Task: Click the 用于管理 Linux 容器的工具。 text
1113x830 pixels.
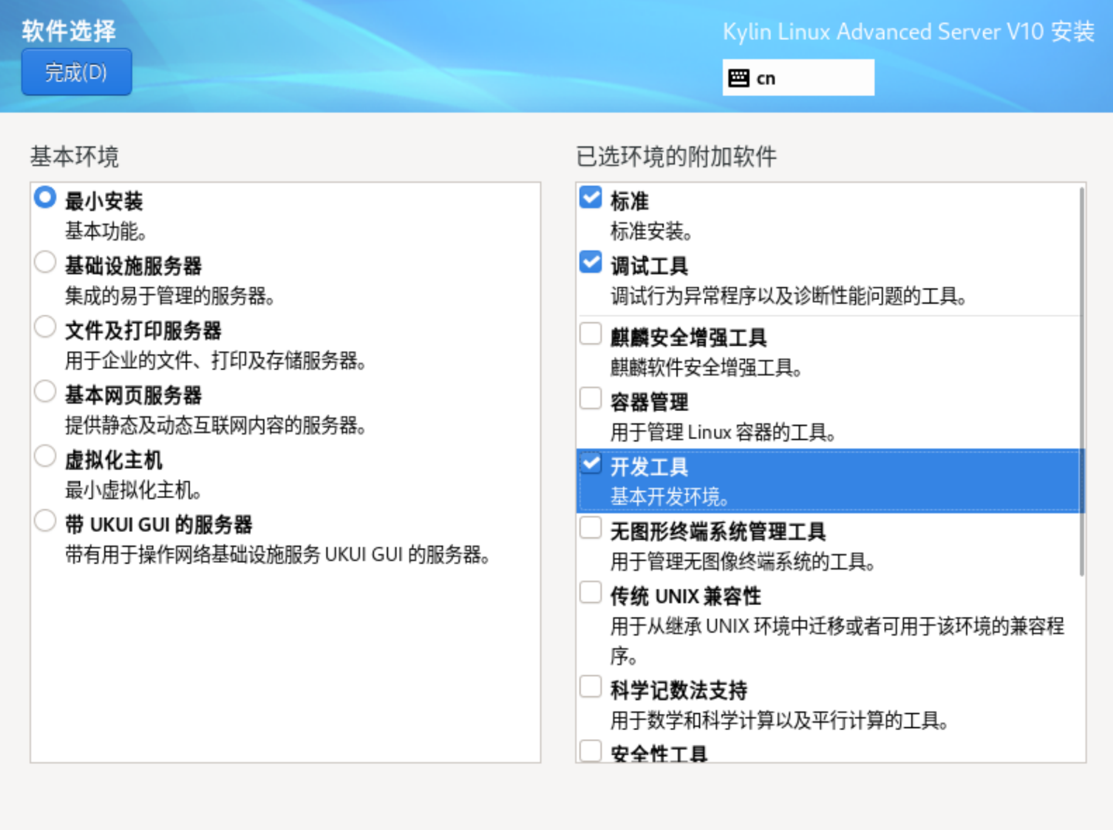Action: pos(723,432)
